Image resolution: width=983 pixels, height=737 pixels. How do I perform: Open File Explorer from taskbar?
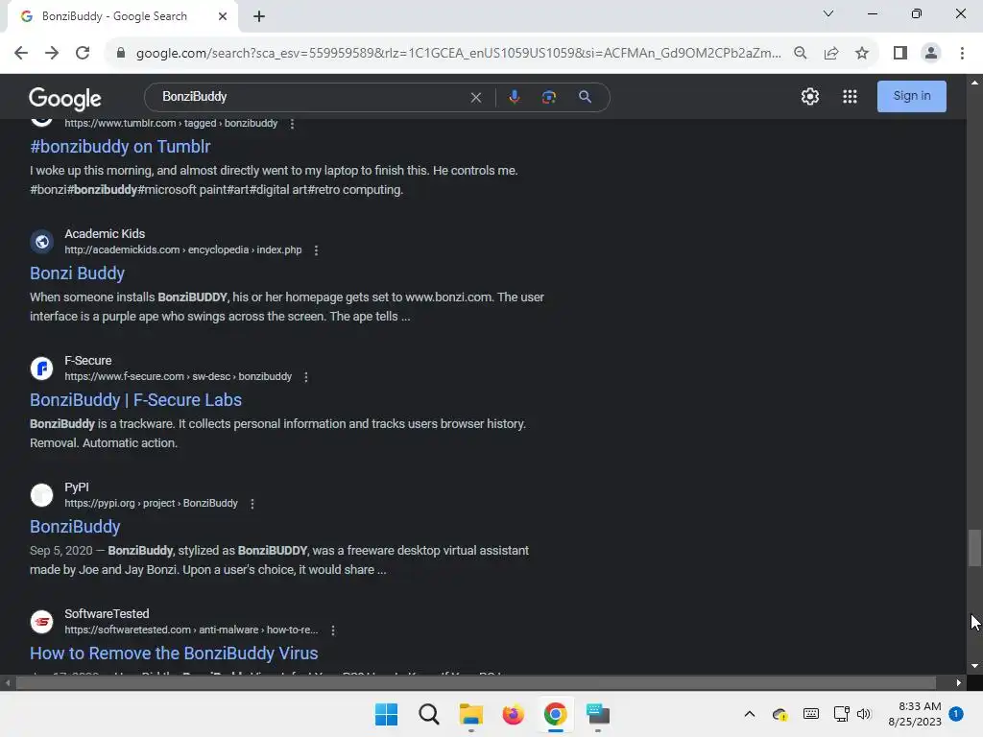point(470,714)
